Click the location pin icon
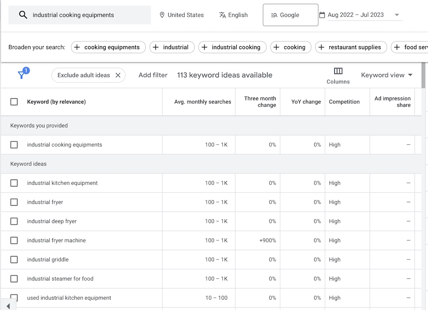 click(x=162, y=15)
